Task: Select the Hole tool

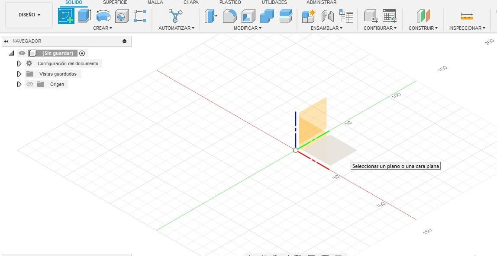Action: pos(122,16)
